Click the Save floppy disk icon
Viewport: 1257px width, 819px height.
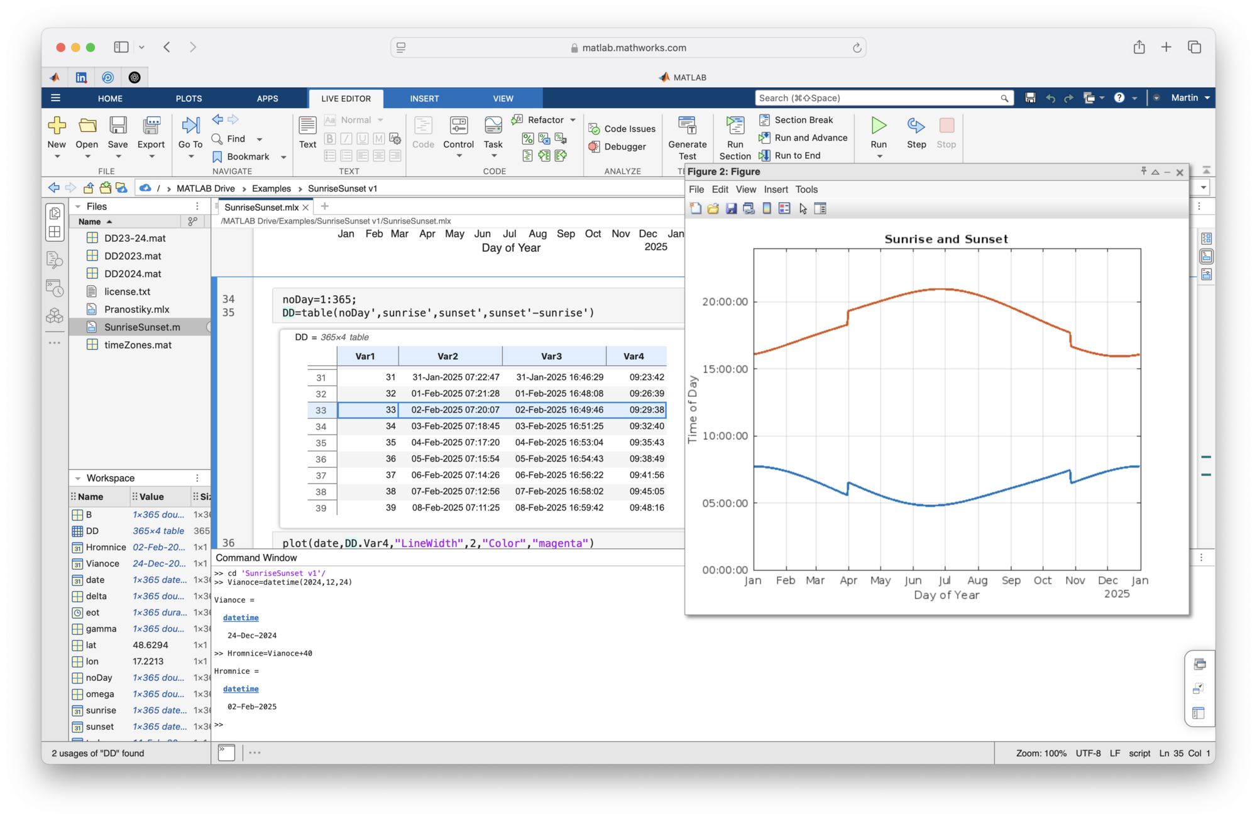pyautogui.click(x=118, y=126)
